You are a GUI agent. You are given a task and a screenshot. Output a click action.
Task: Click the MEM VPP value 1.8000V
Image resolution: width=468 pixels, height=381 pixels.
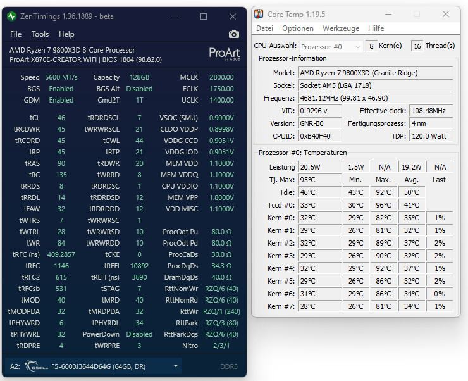pyautogui.click(x=221, y=197)
